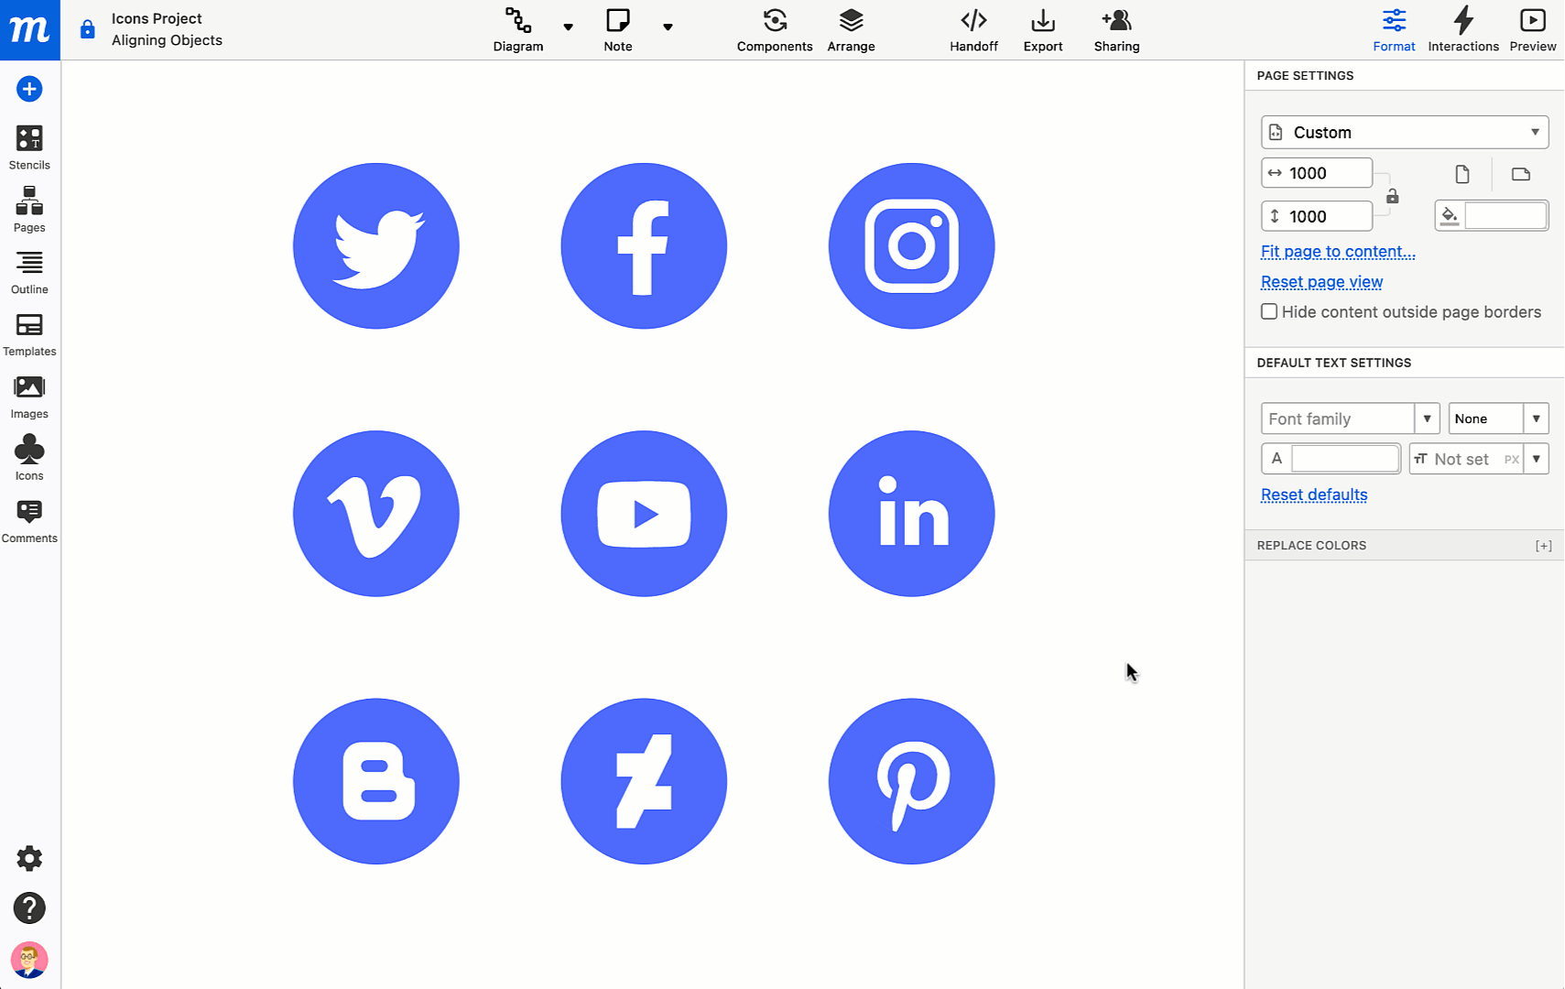Click the Fit page to content link
This screenshot has height=989, width=1565.
(1337, 251)
